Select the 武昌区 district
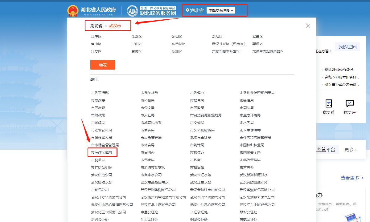 (x=257, y=36)
